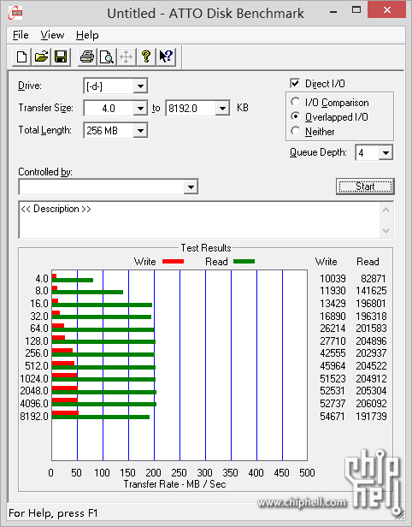Image resolution: width=412 pixels, height=527 pixels.
Task: Click the red write bar for 4096.0
Action: 65,400
